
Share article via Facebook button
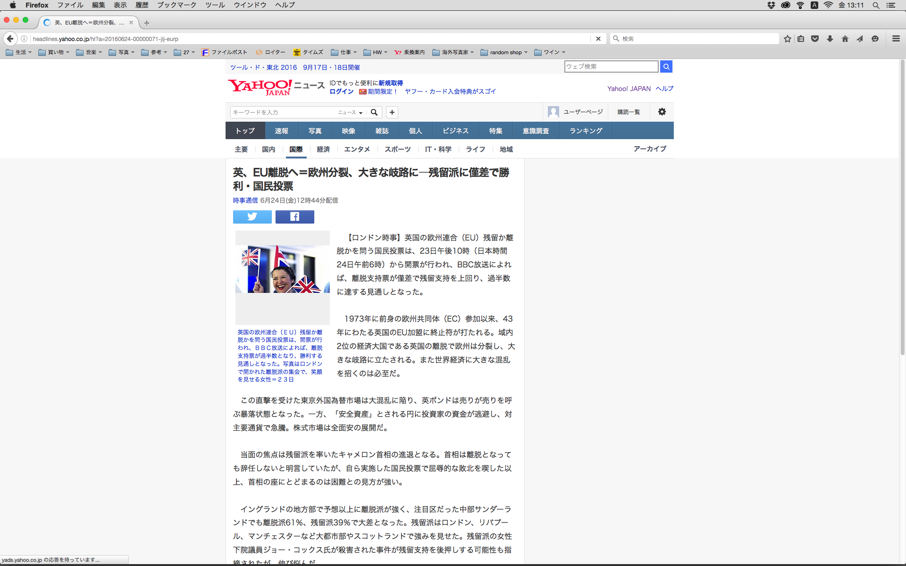(294, 217)
